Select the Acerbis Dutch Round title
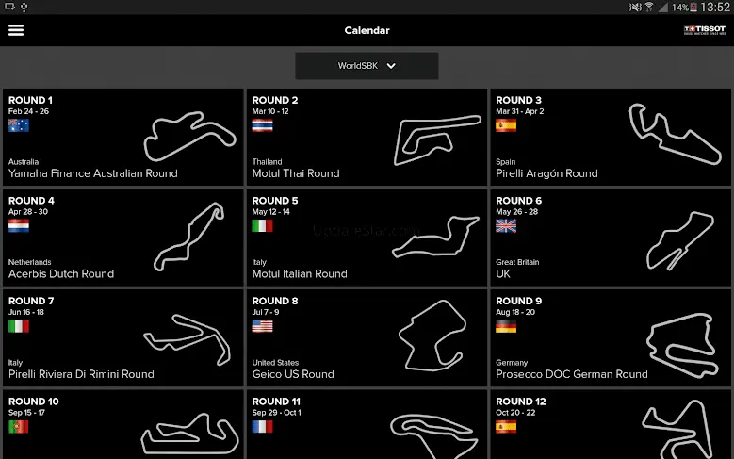The width and height of the screenshot is (734, 459). pyautogui.click(x=61, y=274)
